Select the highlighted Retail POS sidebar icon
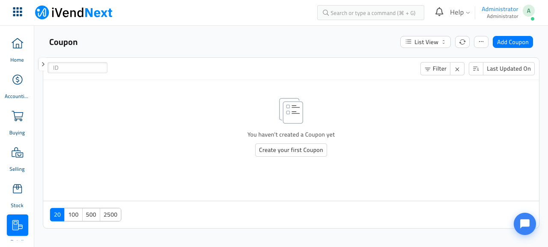 [x=18, y=225]
